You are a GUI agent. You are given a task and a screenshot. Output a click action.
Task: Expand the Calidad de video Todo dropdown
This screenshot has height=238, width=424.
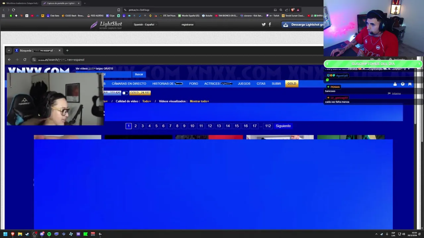click(x=146, y=101)
